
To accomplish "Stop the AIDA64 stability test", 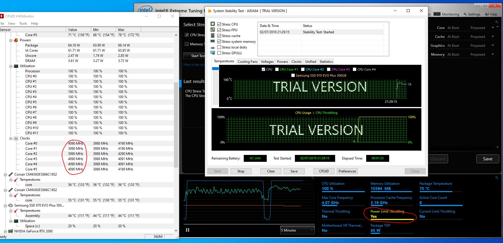I will [241, 171].
